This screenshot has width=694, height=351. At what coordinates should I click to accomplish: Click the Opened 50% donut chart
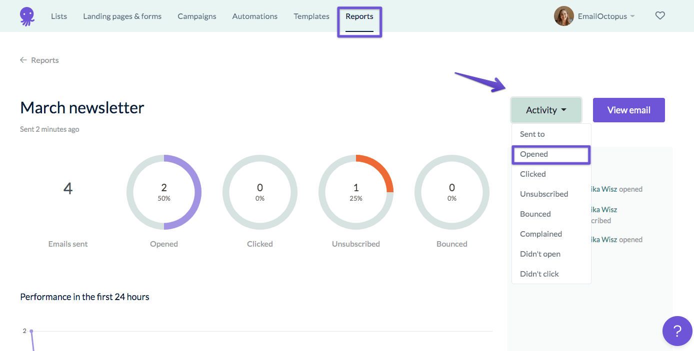pyautogui.click(x=164, y=192)
